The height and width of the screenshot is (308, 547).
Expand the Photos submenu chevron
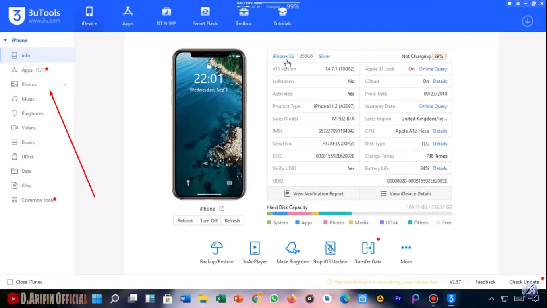point(64,84)
